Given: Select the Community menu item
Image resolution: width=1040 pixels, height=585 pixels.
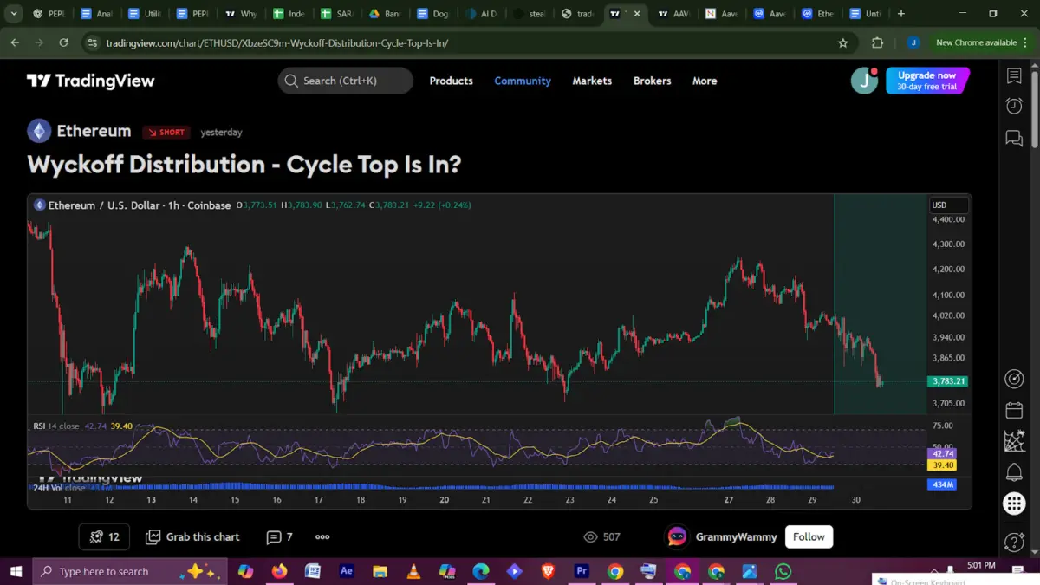Looking at the screenshot, I should click(x=522, y=81).
